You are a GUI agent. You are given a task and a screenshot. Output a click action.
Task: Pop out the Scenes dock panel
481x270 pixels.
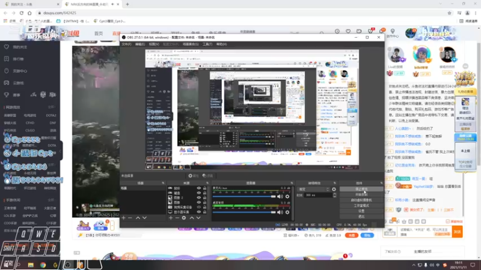pyautogui.click(x=163, y=183)
